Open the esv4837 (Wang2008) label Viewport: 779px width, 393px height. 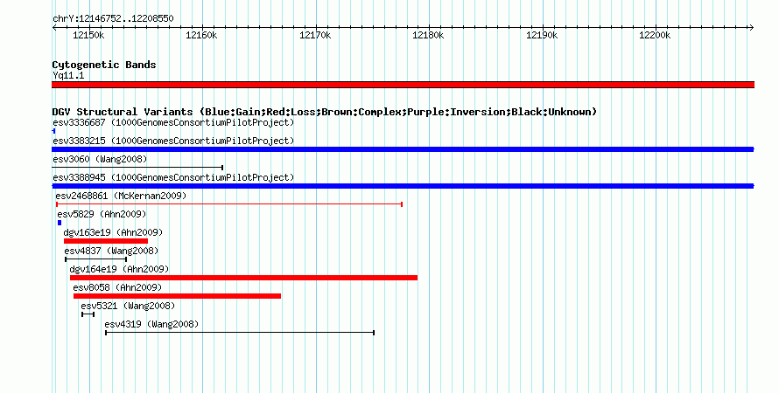point(111,251)
